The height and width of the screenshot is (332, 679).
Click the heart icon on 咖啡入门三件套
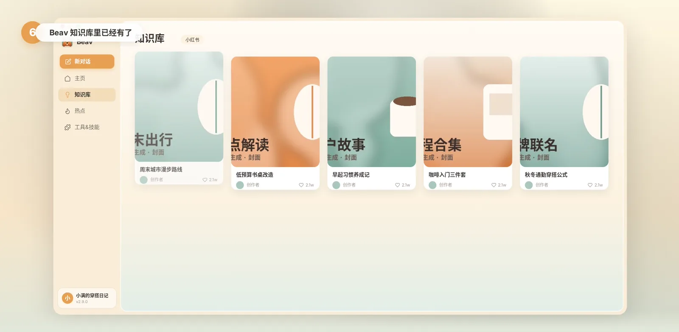(494, 185)
